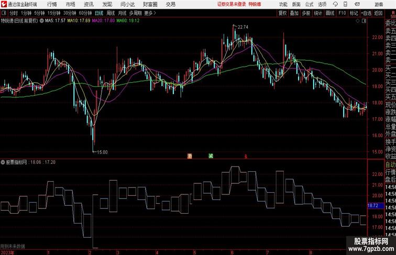
Task: Click the 特锐德(日线.前复权) chart title
Action: click(19, 21)
